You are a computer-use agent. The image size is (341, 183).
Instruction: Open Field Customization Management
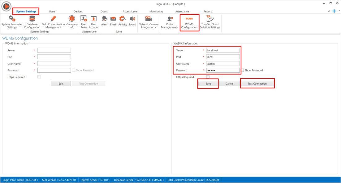tap(53, 22)
